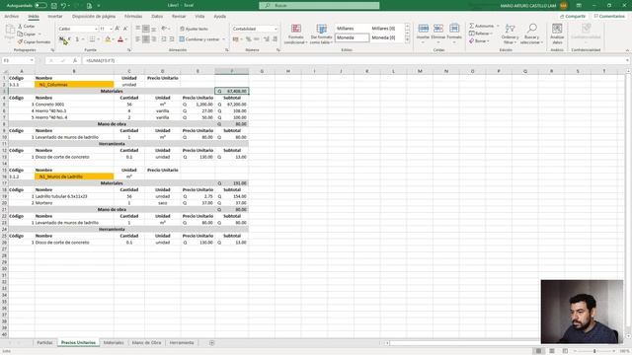Open the Disposición de página tab
This screenshot has height=355, width=632.
pos(94,17)
